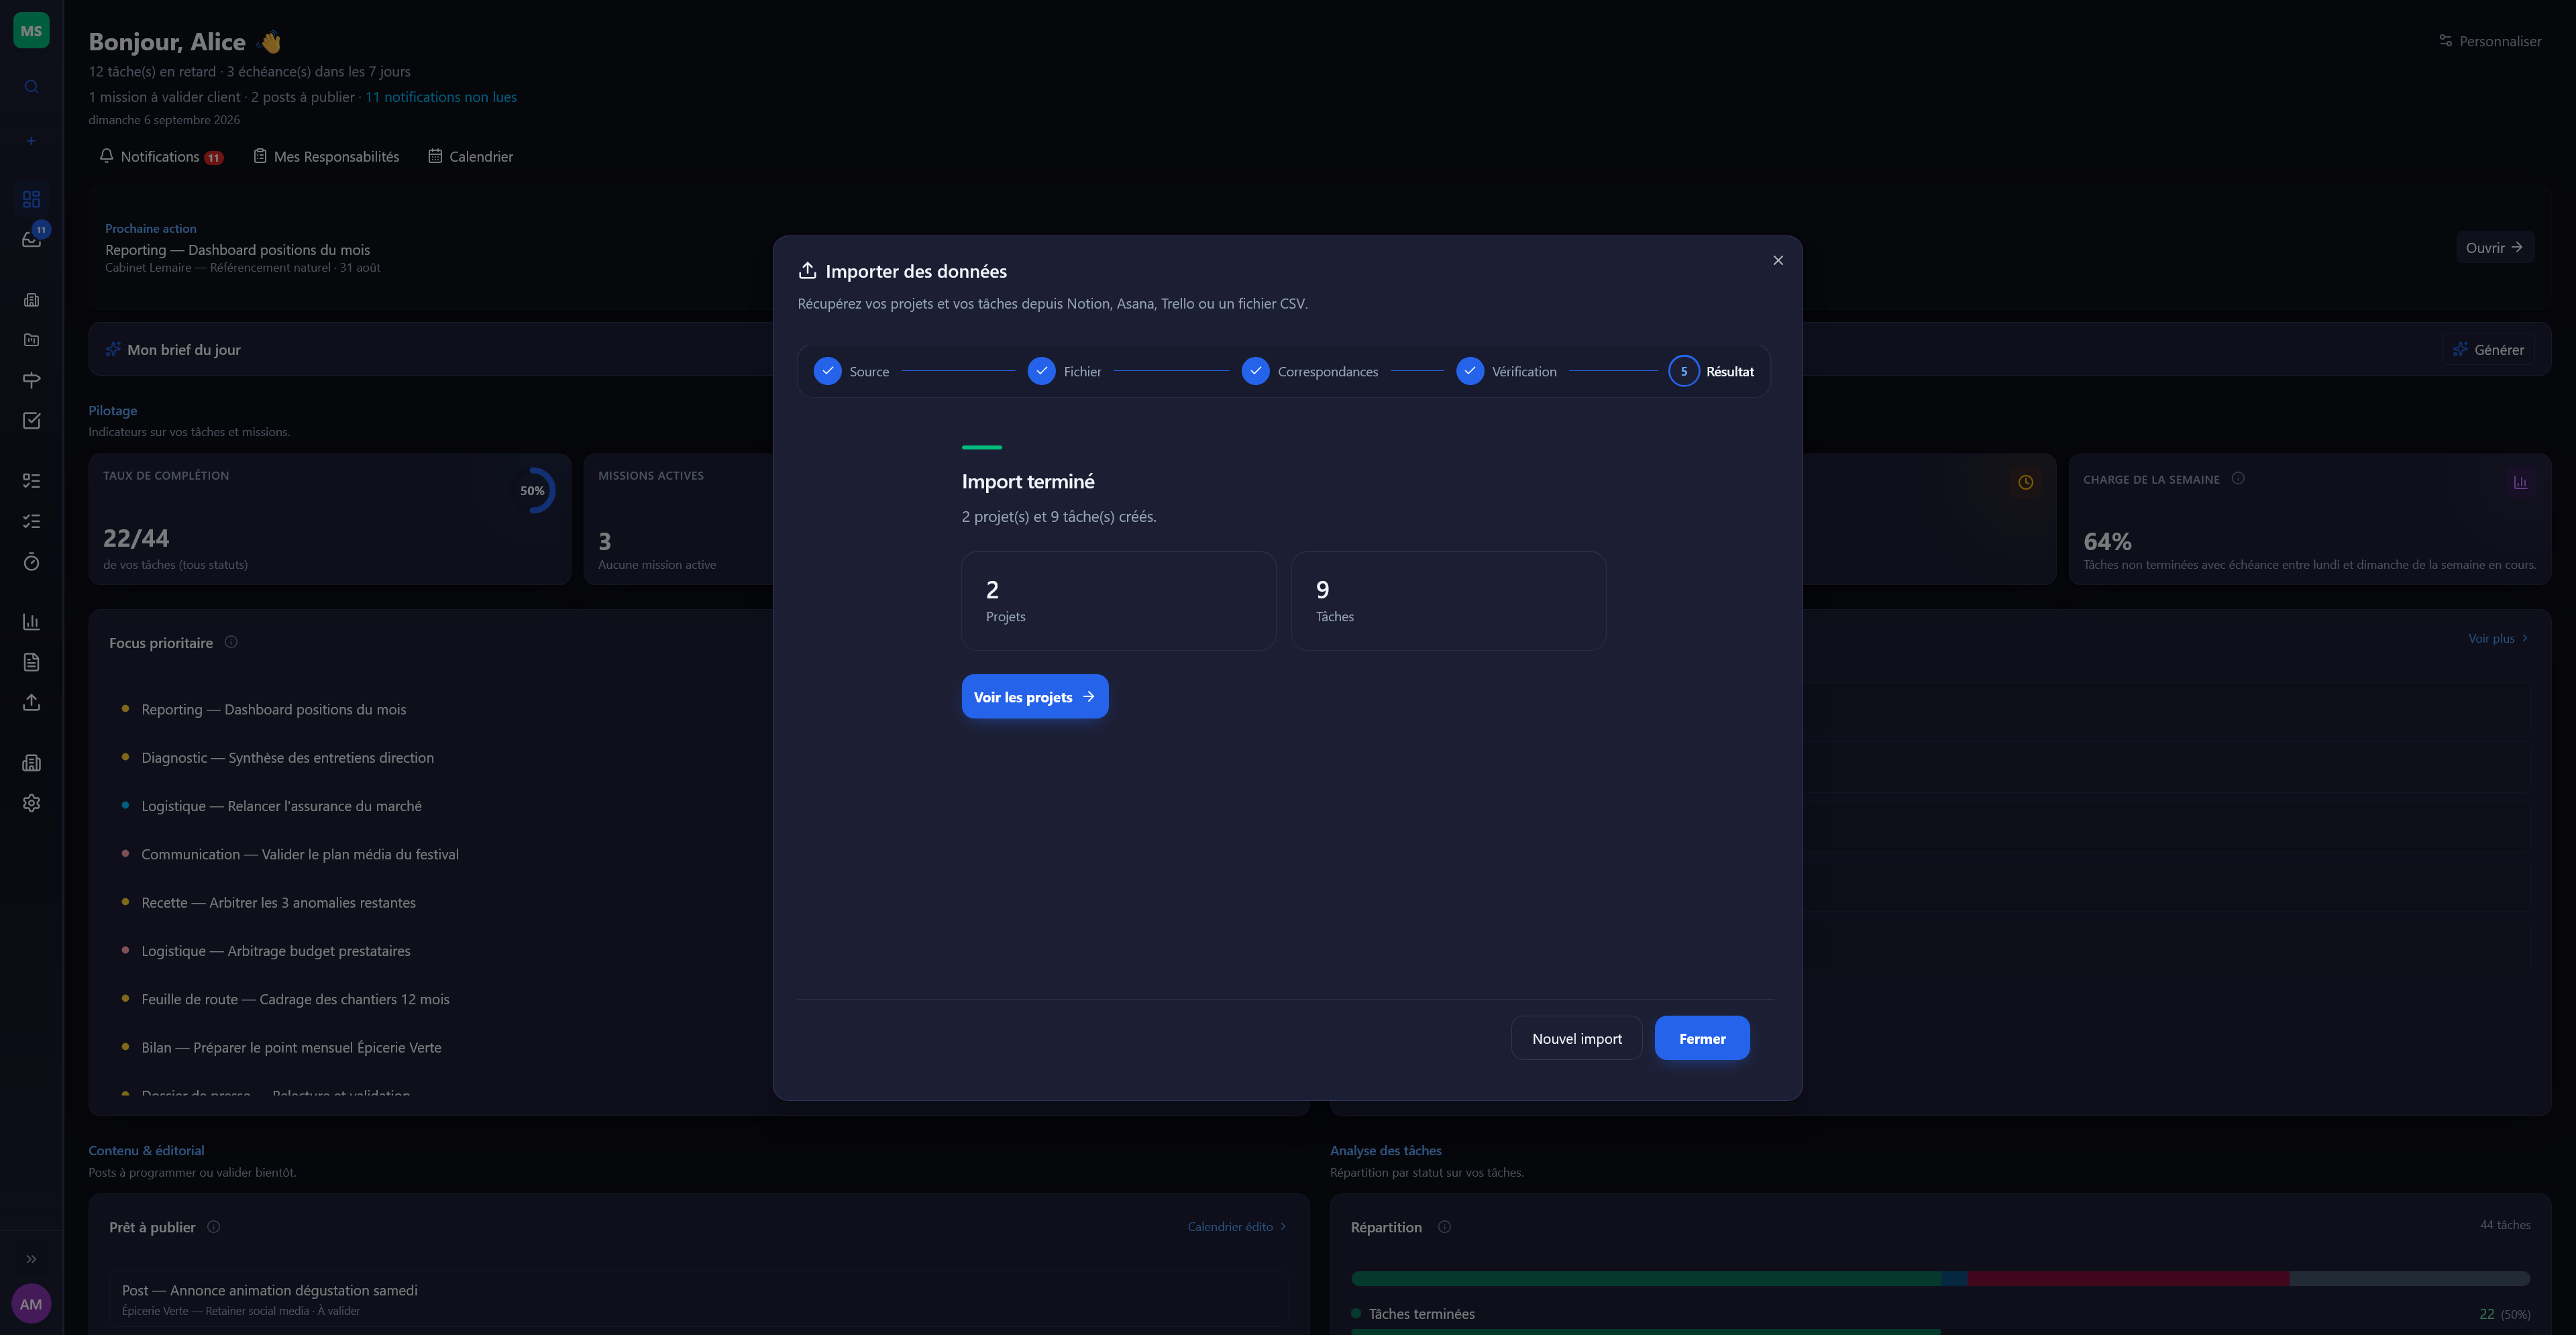
Task: Click the info icon beside Prêt à publier
Action: click(213, 1227)
